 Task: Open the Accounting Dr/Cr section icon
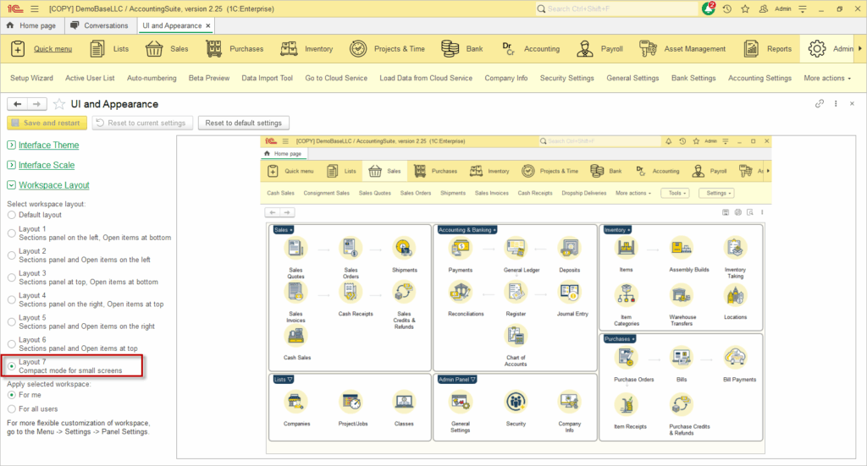click(508, 48)
